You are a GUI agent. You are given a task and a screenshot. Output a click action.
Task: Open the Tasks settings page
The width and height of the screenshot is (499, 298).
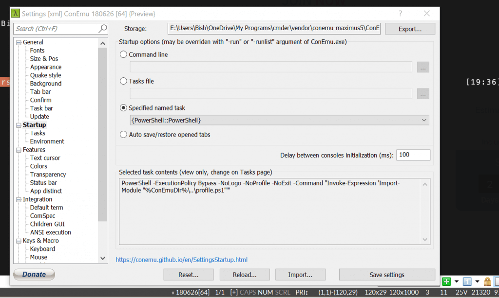[x=38, y=133]
